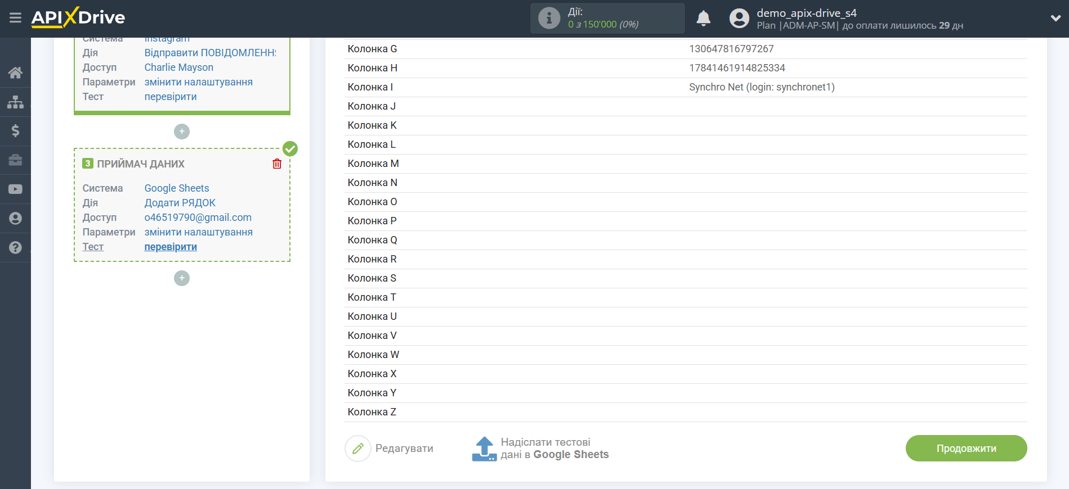Click the Колонка M row label
Viewport: 1069px width, 489px height.
click(x=373, y=164)
